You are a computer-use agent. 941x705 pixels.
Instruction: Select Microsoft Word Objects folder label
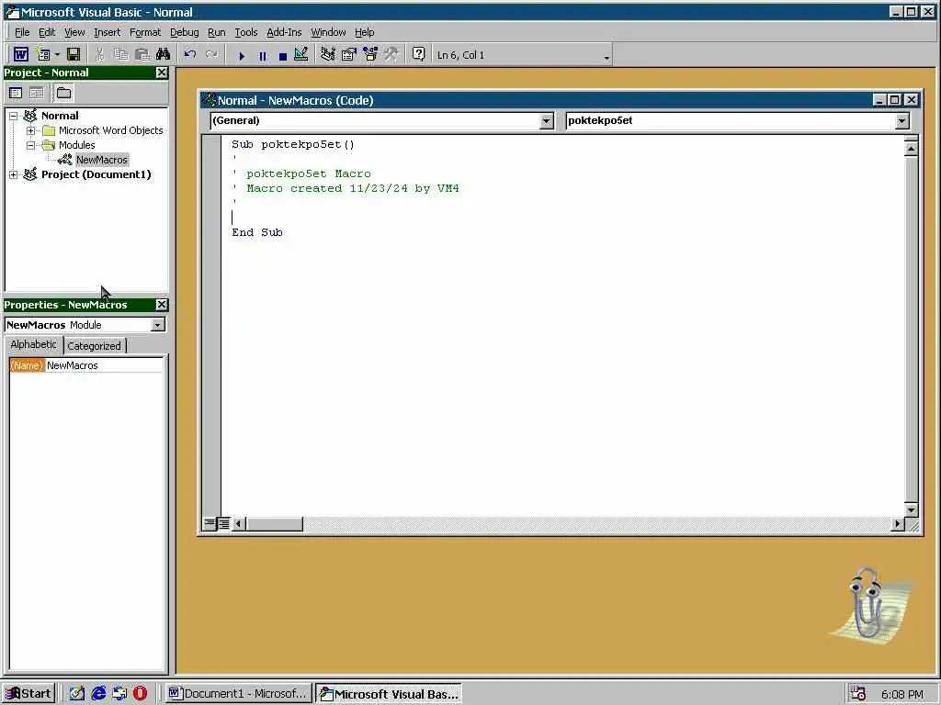coord(110,130)
